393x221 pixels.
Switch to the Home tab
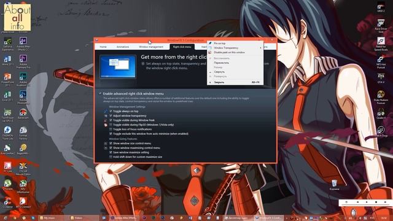103,47
